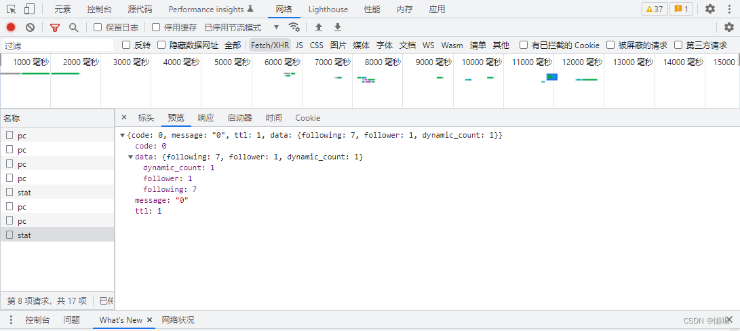The image size is (740, 331).
Task: Filter by 图片 request type
Action: click(x=338, y=45)
